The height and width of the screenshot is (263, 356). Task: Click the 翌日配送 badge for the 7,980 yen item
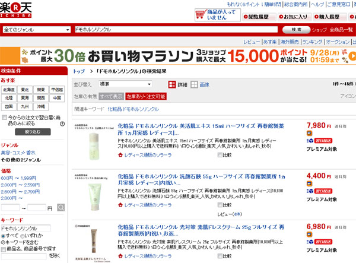[x=323, y=141]
